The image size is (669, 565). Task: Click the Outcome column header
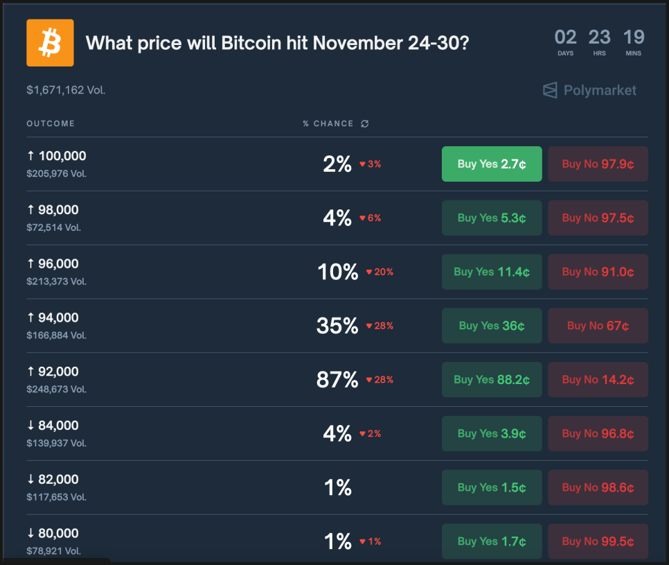point(51,123)
